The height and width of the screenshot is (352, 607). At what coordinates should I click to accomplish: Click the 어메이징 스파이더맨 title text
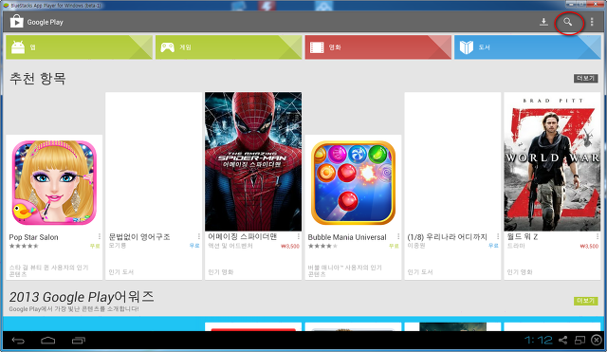pyautogui.click(x=243, y=236)
